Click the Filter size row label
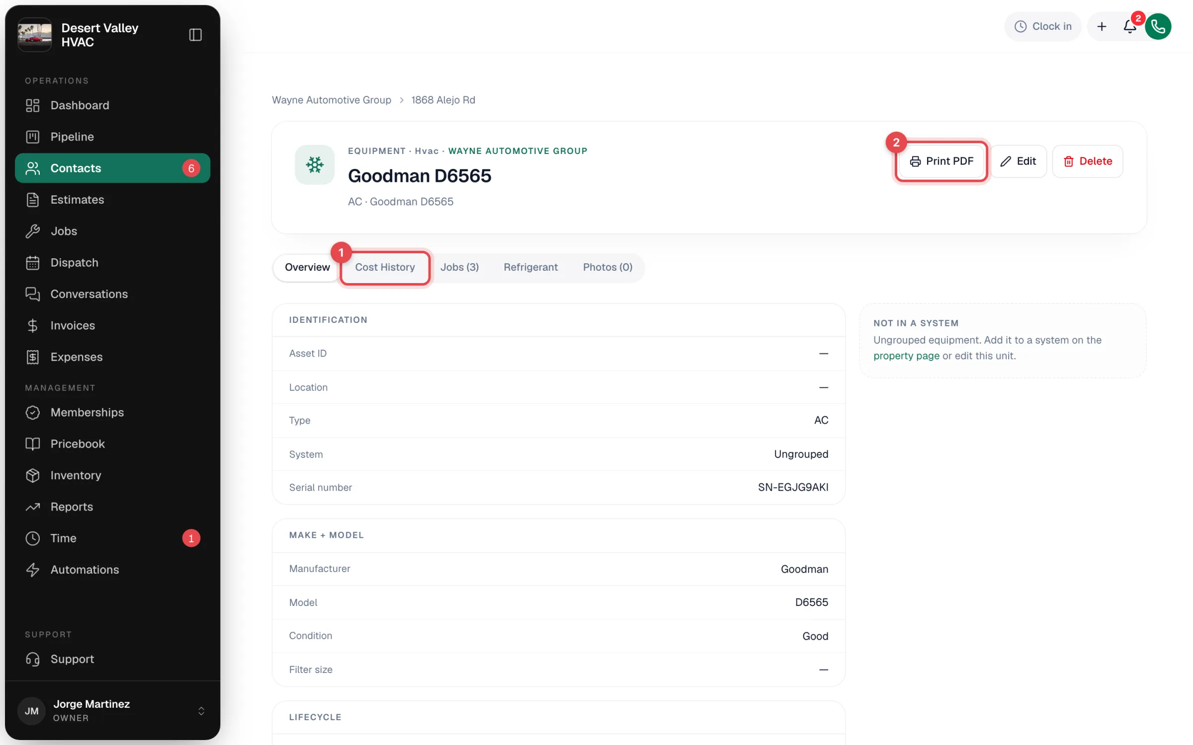 point(311,670)
